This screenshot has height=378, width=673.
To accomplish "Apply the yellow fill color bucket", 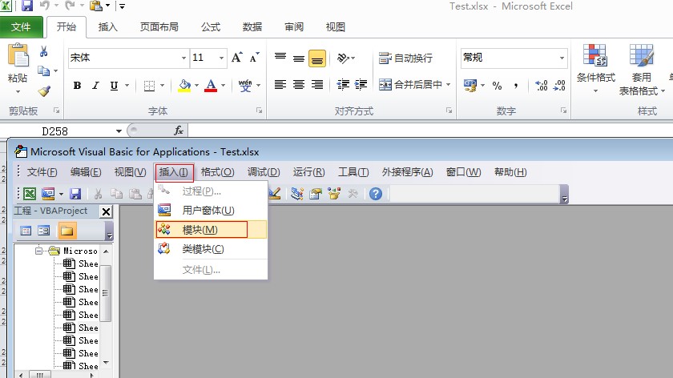I will click(x=184, y=86).
